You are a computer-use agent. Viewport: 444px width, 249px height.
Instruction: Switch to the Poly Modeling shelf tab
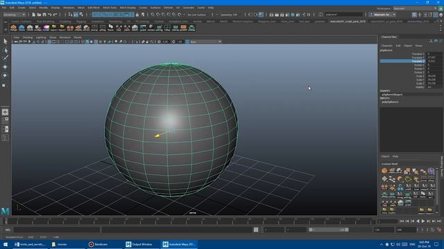click(45, 21)
